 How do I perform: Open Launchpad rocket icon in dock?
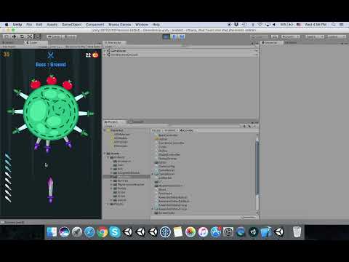click(77, 232)
